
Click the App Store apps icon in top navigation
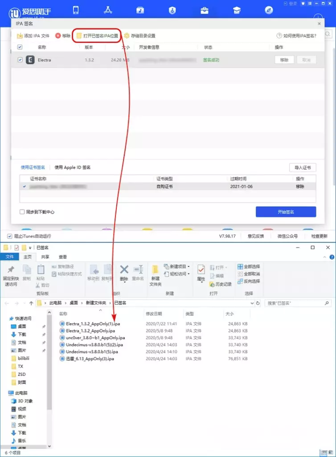point(108,10)
